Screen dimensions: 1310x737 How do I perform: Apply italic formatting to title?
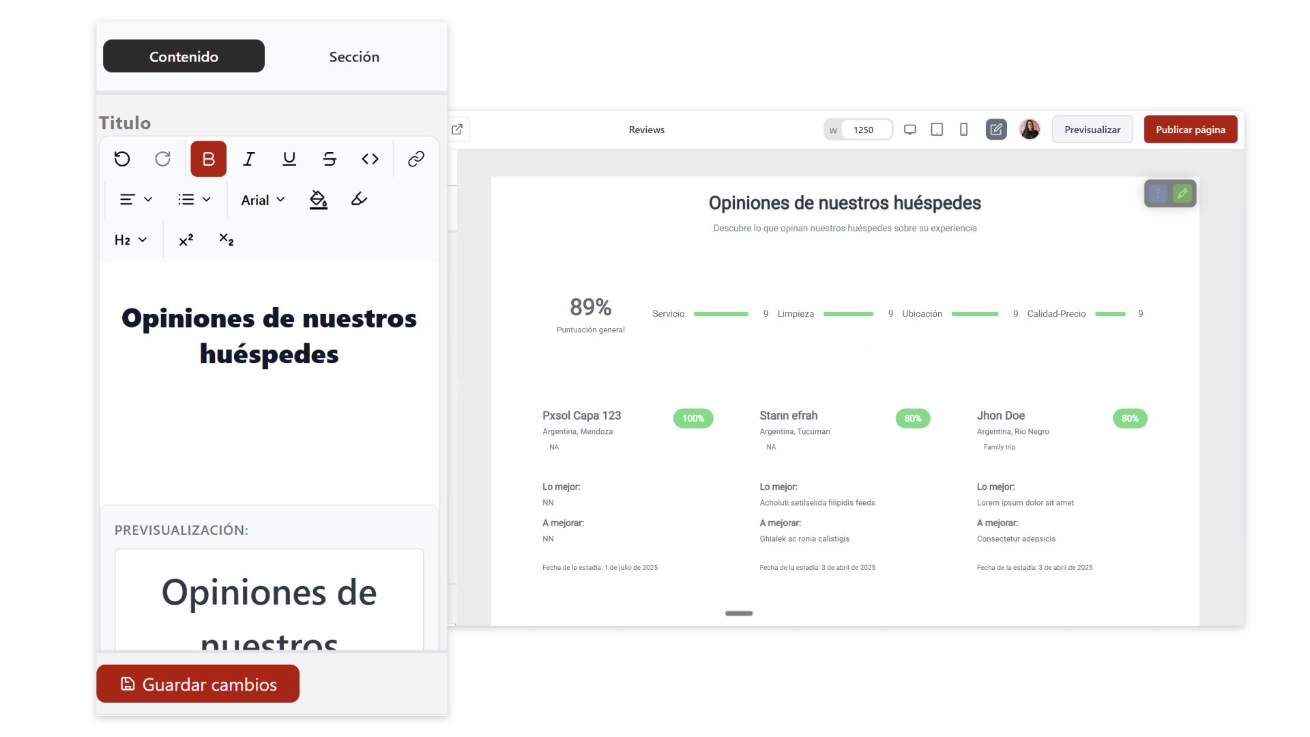coord(249,159)
